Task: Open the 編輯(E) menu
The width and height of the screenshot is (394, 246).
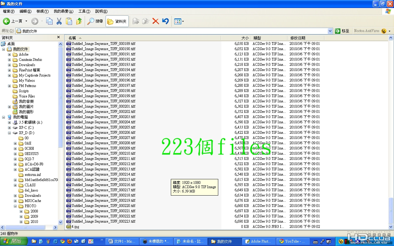Action: (26, 11)
